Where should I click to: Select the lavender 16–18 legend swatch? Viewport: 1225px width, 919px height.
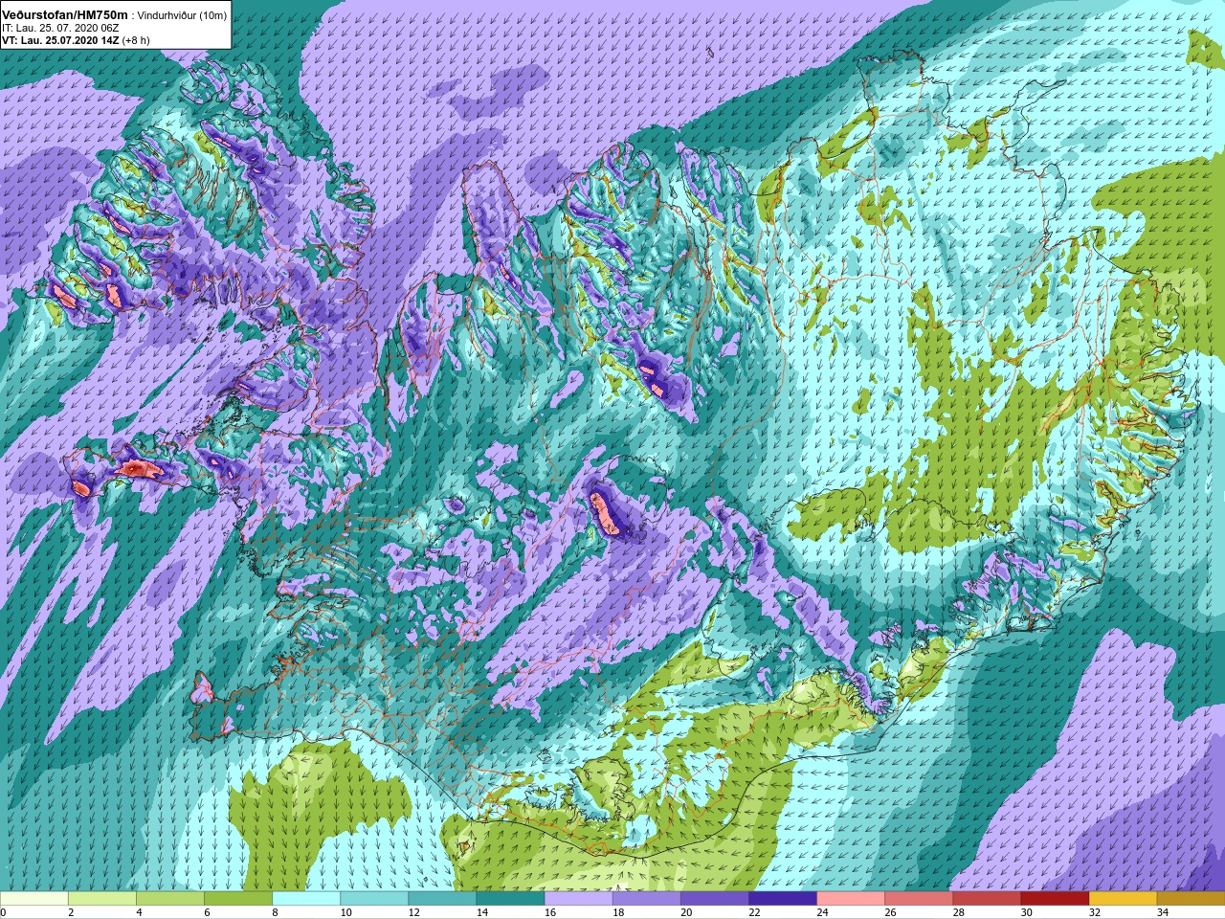pos(578,899)
